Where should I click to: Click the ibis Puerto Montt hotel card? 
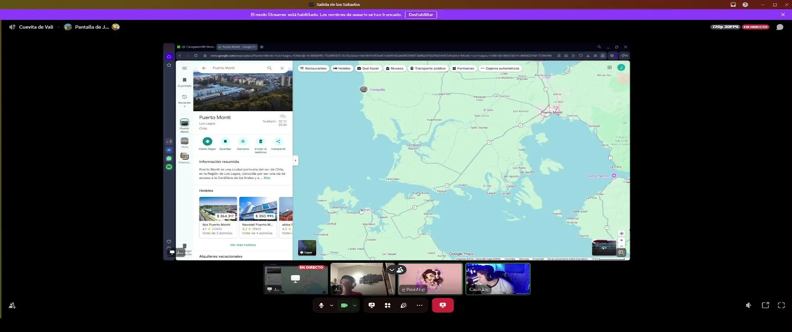click(218, 217)
